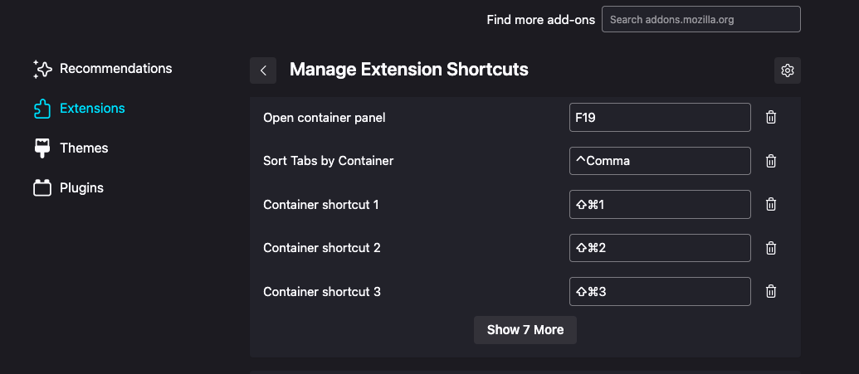
Task: Clear Container shortcut 1 with trash icon
Action: (x=770, y=204)
